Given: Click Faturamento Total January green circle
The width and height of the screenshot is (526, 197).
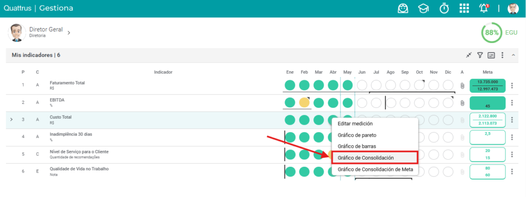Looking at the screenshot, I should [x=290, y=85].
